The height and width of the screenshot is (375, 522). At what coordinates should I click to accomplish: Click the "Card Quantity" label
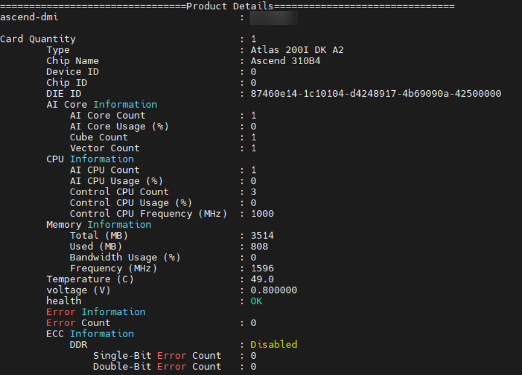pyautogui.click(x=38, y=39)
